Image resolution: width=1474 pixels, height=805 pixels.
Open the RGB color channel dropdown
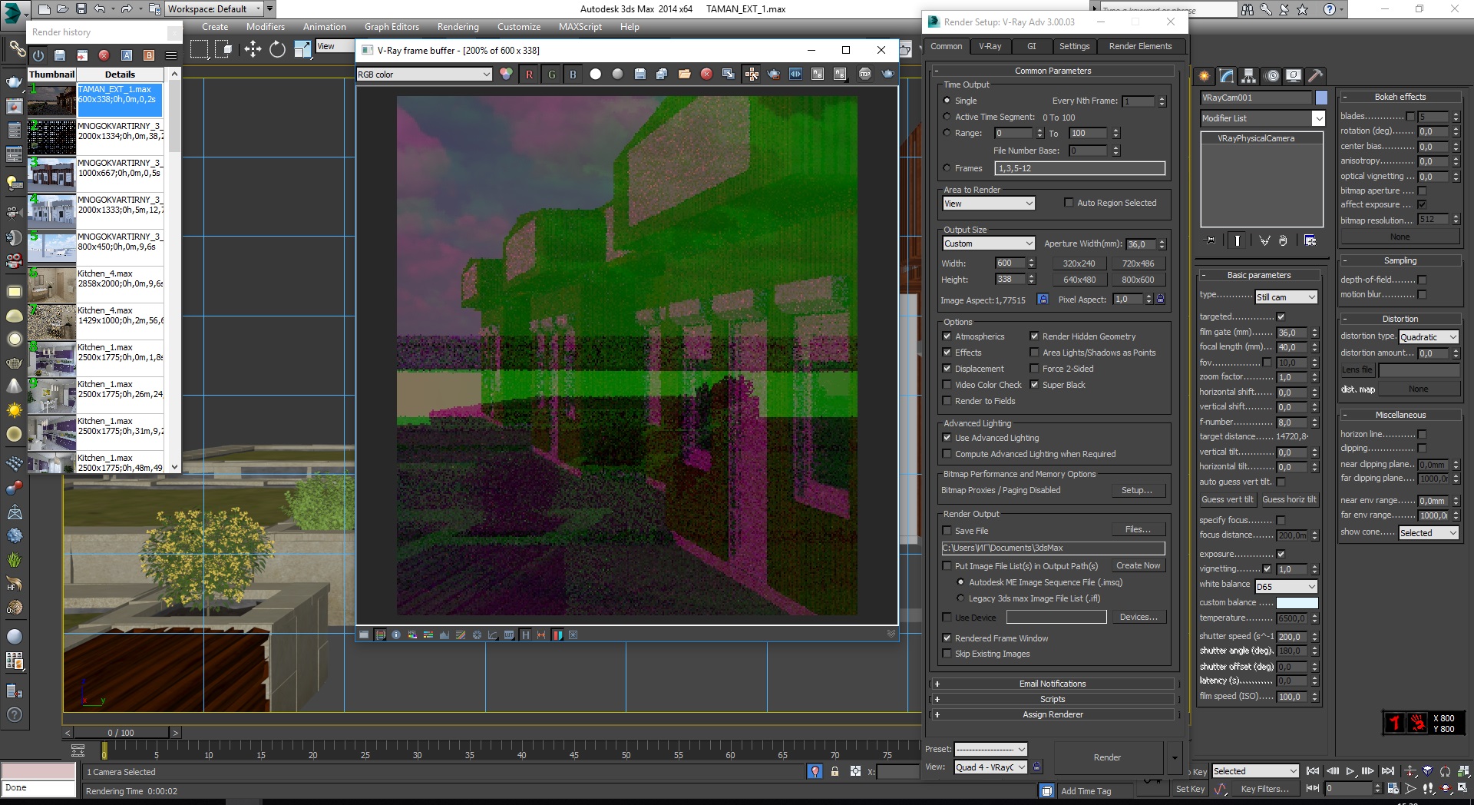tap(424, 75)
